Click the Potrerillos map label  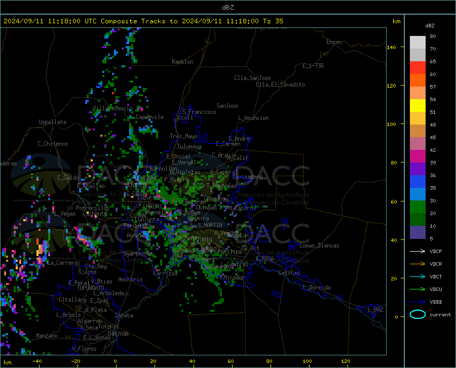click(93, 208)
